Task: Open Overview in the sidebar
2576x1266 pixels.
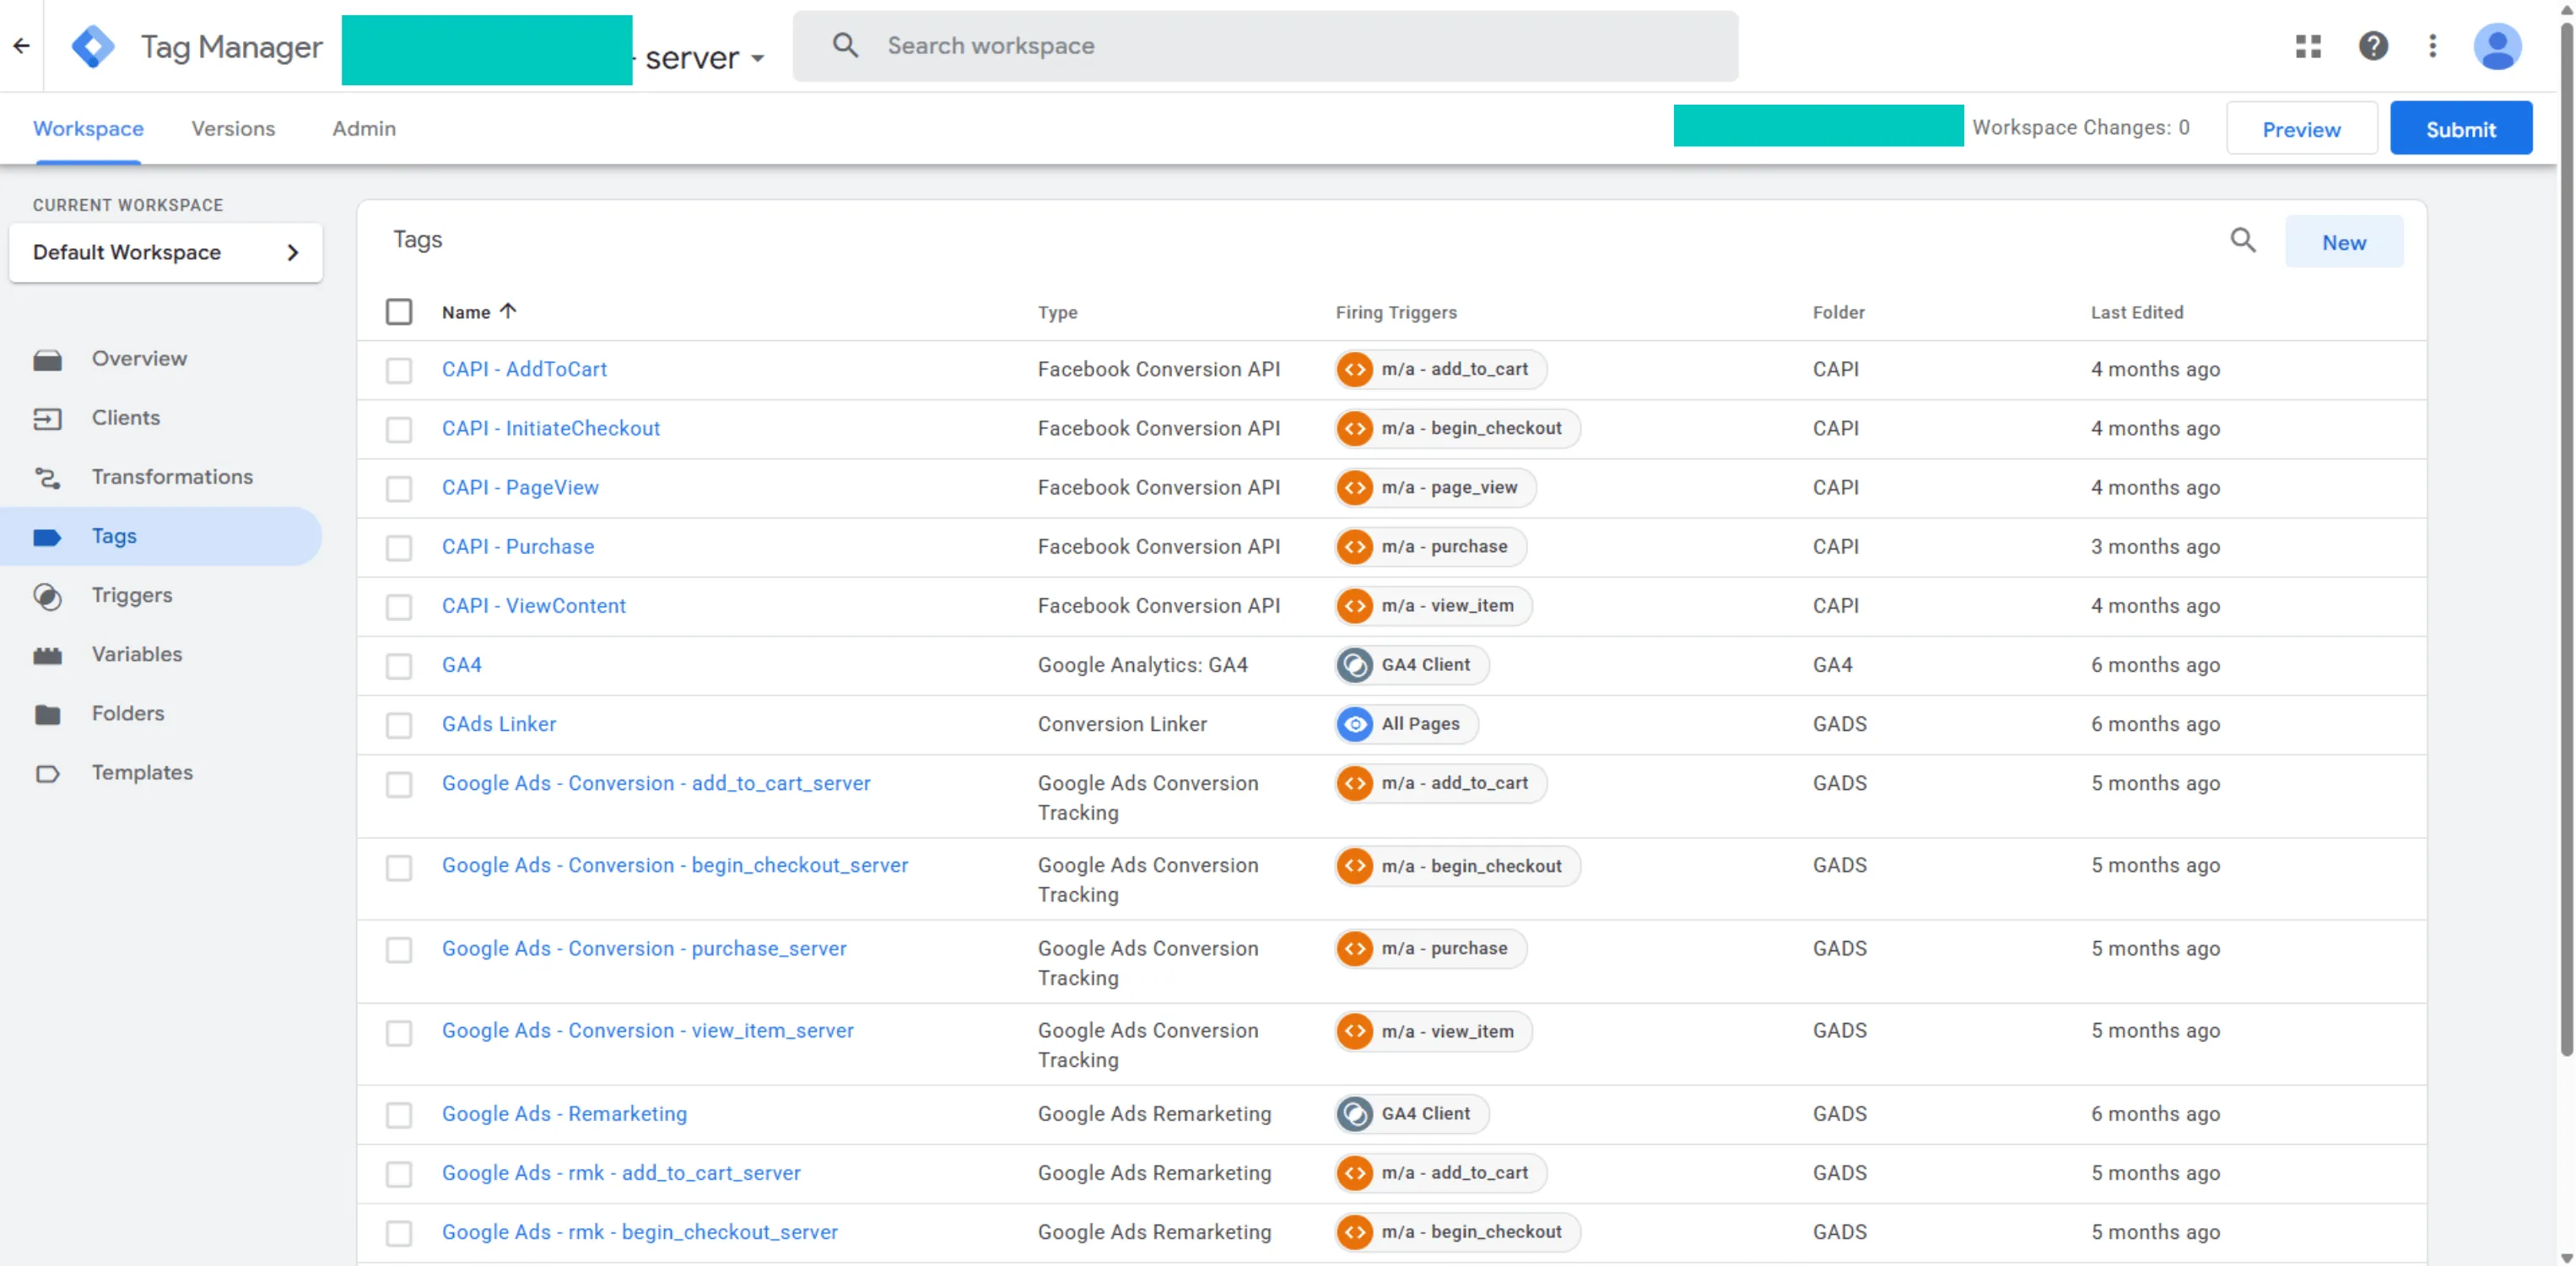Action: [x=161, y=358]
